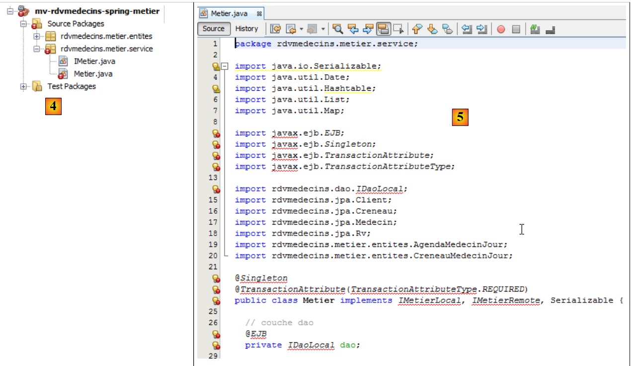Collapse the import block fold marker
The height and width of the screenshot is (366, 631).
point(225,66)
